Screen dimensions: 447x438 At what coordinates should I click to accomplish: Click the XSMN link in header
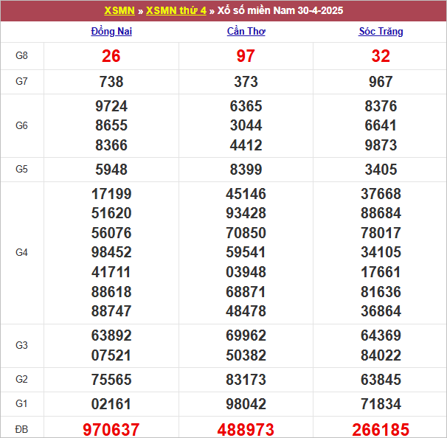point(119,11)
